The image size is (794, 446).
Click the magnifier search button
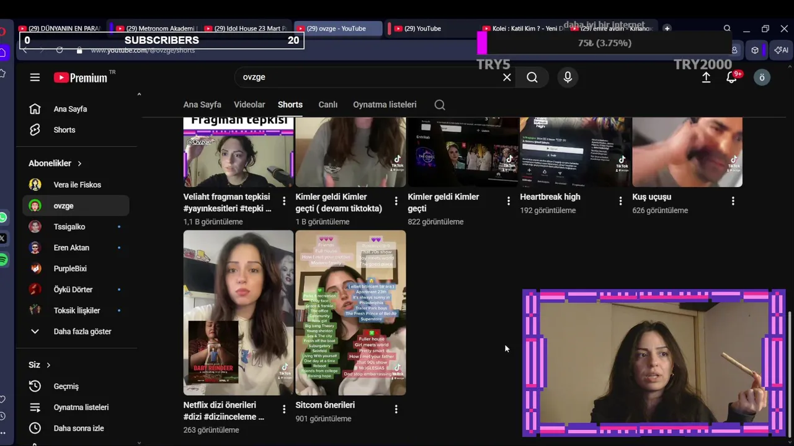(532, 77)
